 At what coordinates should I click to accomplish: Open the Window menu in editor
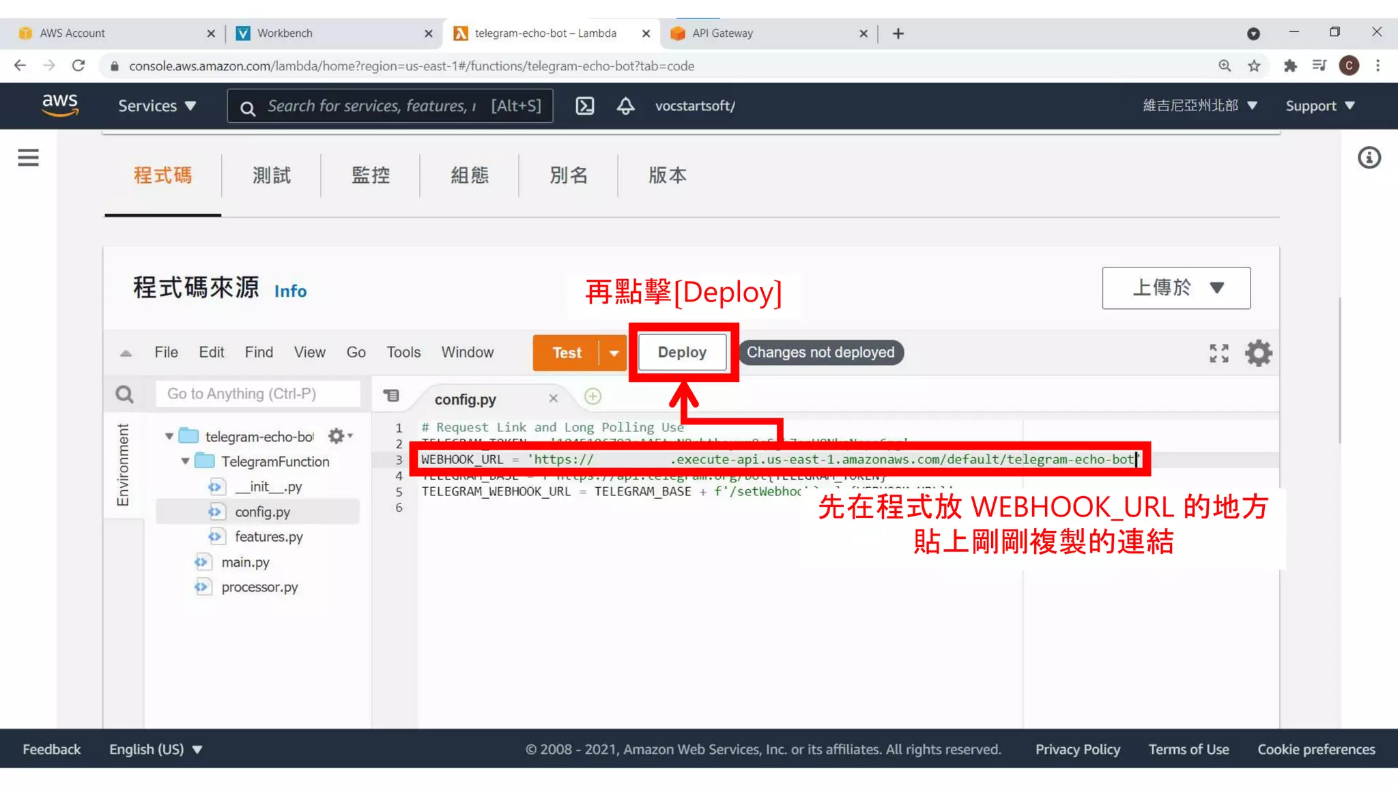coord(467,352)
